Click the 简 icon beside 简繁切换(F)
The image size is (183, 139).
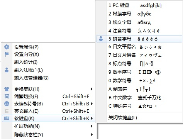click(7, 96)
